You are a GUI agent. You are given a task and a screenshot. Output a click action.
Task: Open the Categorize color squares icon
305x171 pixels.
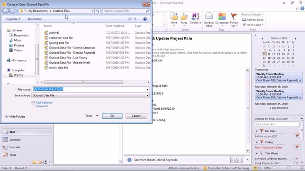(222, 17)
